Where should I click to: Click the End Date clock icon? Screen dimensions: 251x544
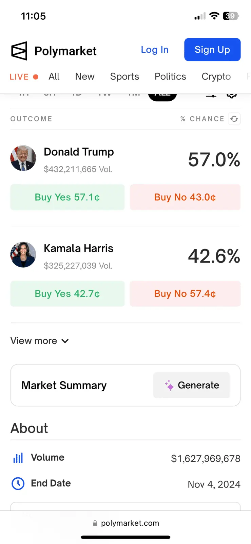(x=18, y=483)
